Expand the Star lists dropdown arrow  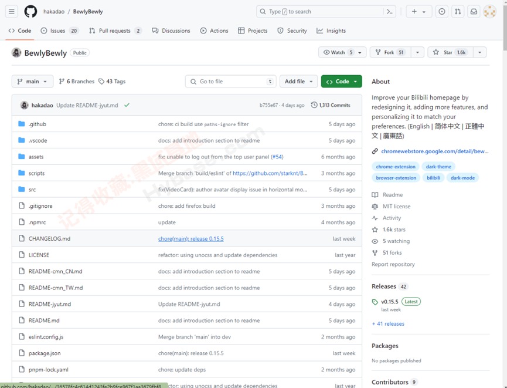click(480, 52)
